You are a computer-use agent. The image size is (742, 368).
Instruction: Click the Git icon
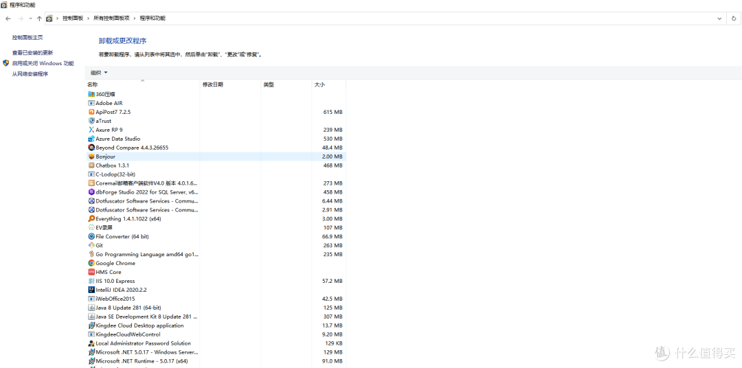(x=91, y=246)
